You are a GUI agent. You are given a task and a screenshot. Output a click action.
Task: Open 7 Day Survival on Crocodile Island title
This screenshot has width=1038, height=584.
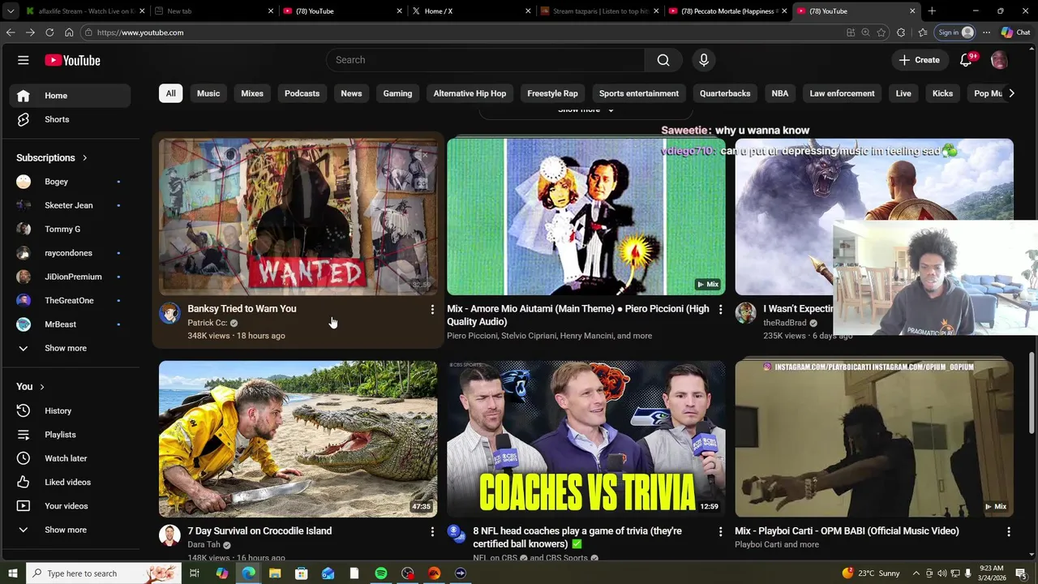(259, 531)
